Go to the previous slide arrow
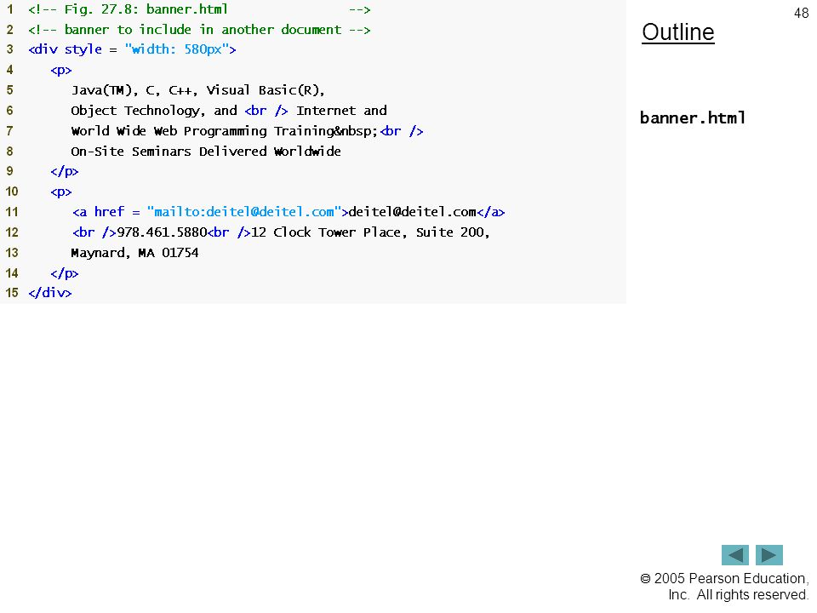This screenshot has width=817, height=613. tap(734, 554)
